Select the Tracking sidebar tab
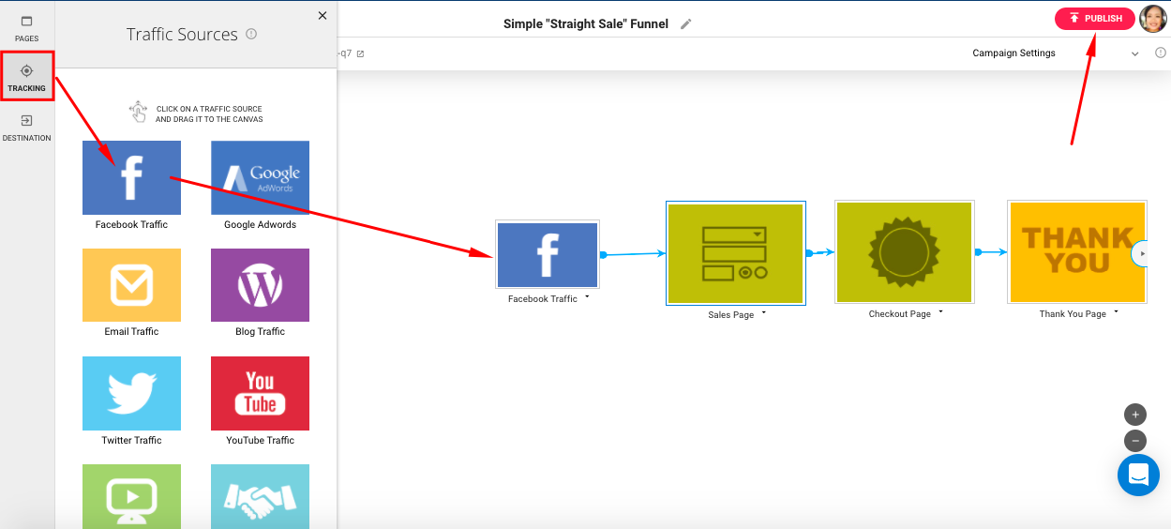The width and height of the screenshot is (1171, 529). [26, 78]
